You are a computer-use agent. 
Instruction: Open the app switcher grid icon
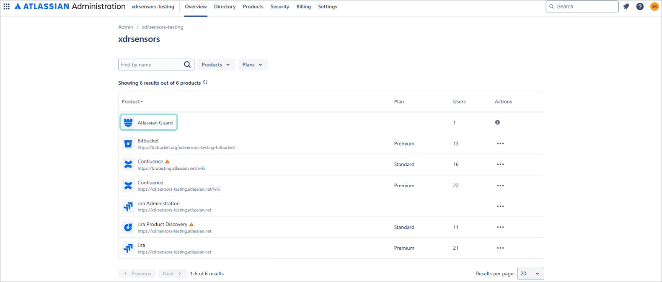coord(7,6)
